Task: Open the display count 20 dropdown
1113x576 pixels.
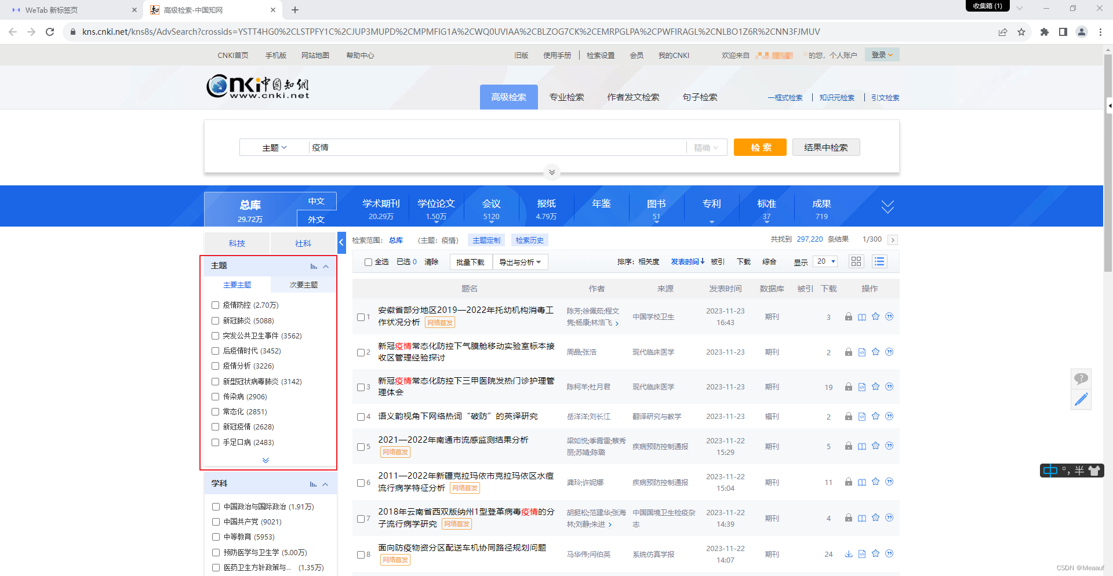Action: [825, 261]
